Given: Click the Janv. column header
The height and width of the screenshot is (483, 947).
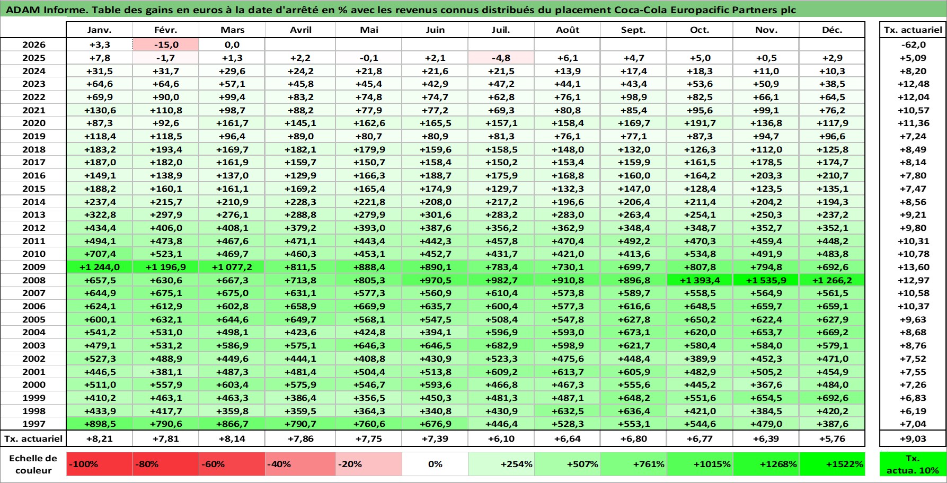Looking at the screenshot, I should tap(100, 30).
